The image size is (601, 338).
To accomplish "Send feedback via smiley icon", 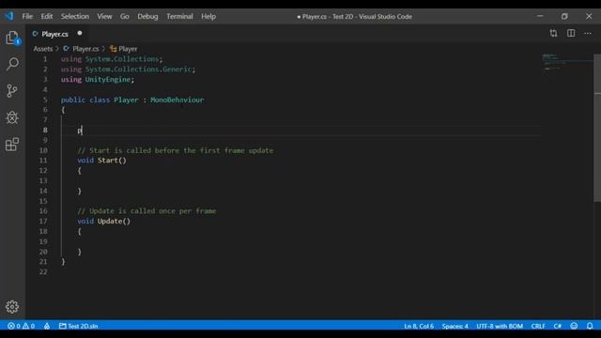I will click(x=574, y=326).
